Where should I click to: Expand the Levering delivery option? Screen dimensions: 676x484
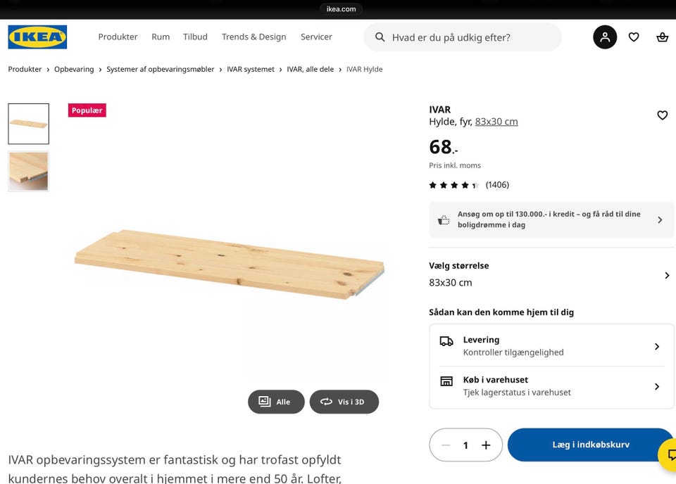coord(656,346)
